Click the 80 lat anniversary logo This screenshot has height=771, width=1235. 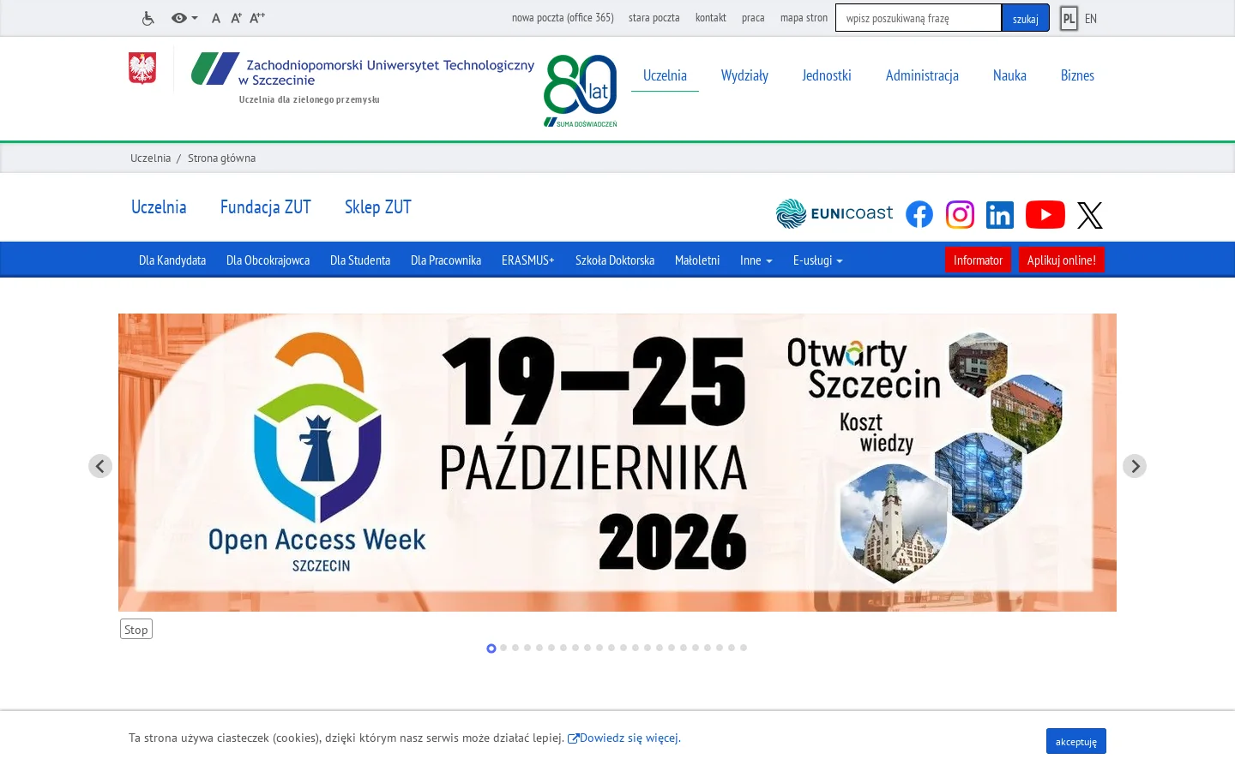pos(581,91)
